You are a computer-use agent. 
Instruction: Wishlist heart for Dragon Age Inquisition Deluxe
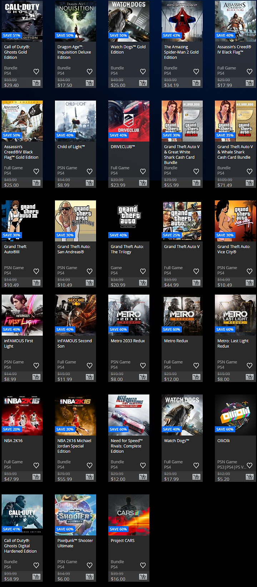(x=90, y=72)
